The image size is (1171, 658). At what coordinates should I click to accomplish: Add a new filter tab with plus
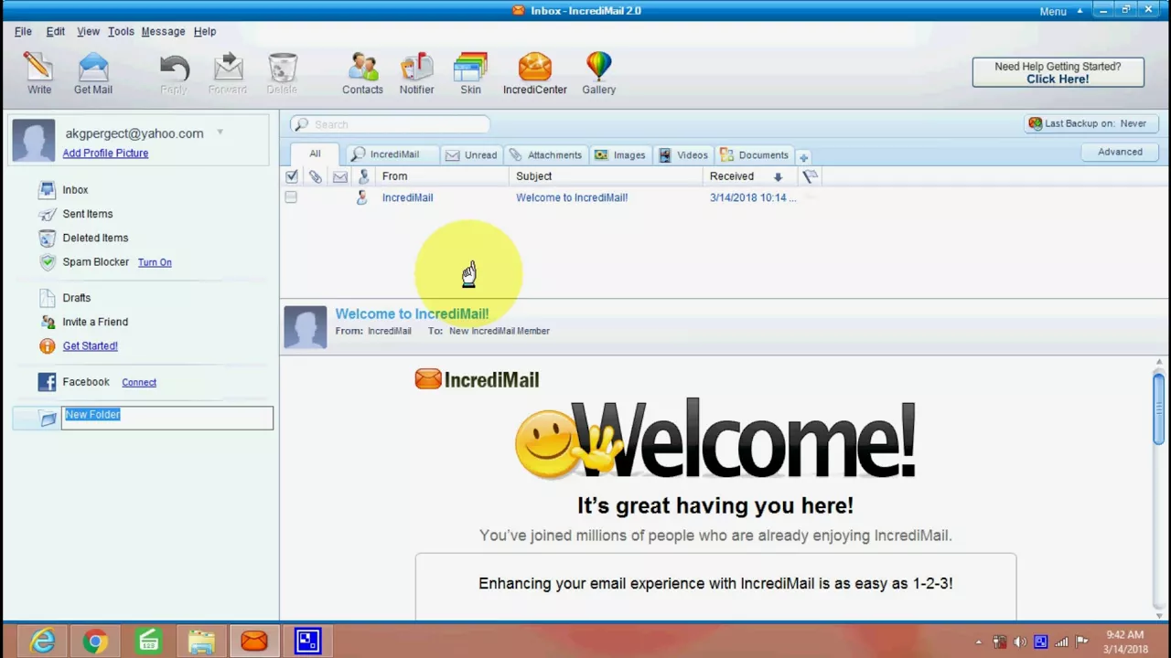pyautogui.click(x=803, y=156)
